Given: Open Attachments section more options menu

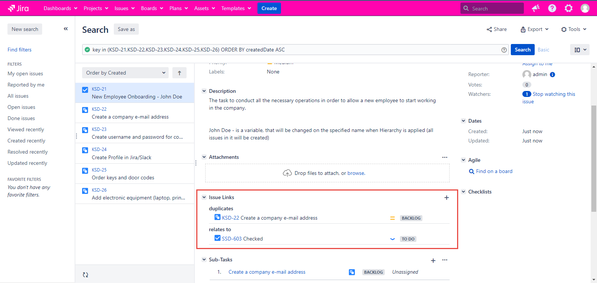Looking at the screenshot, I should coord(445,157).
